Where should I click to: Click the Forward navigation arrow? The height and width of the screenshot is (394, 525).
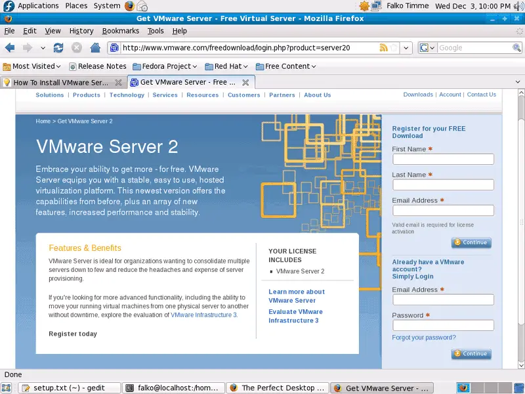click(28, 48)
